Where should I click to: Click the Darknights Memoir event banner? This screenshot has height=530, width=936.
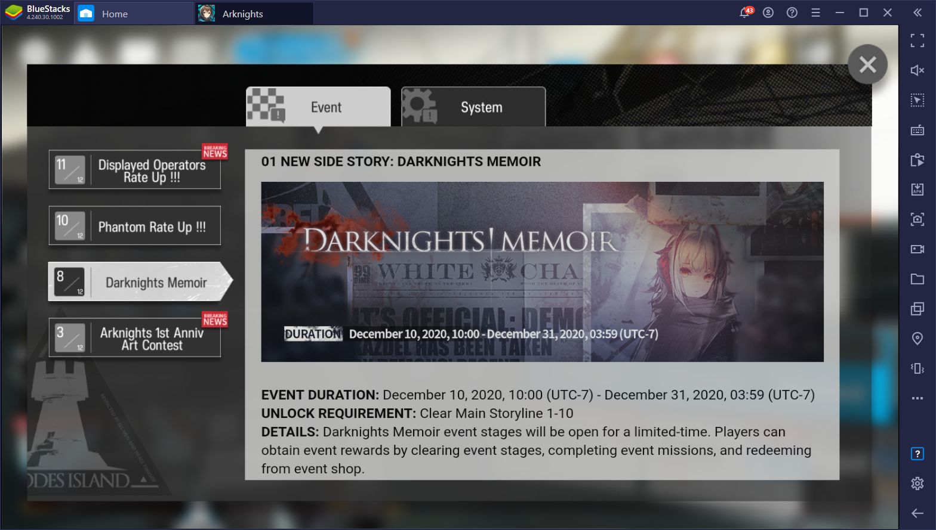[x=542, y=272]
